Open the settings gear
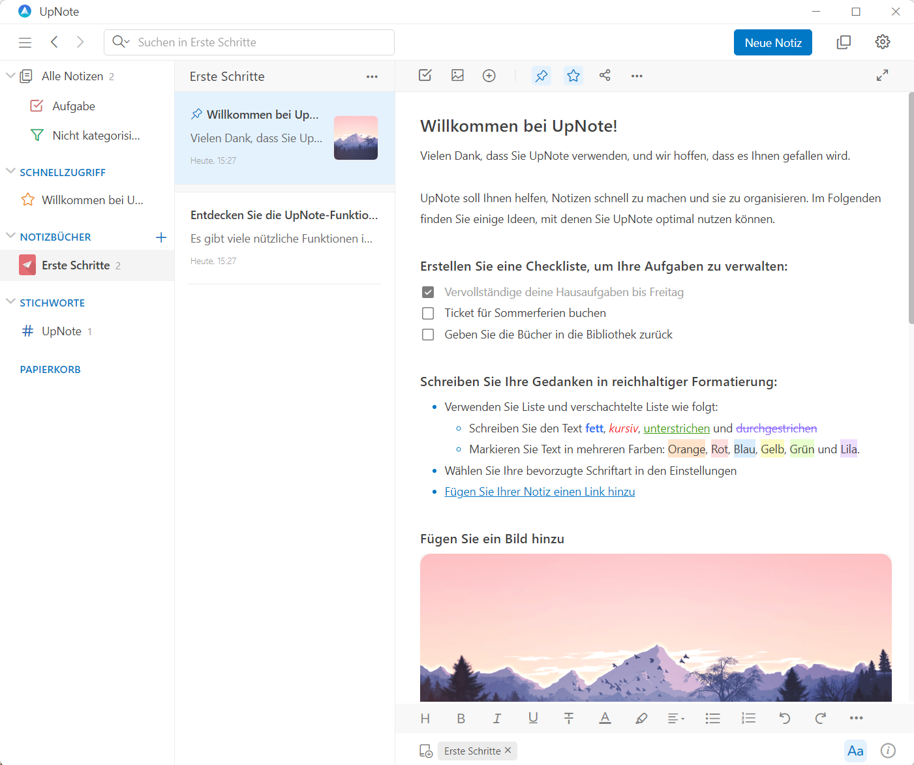Screen dimensions: 914x765 click(x=883, y=42)
